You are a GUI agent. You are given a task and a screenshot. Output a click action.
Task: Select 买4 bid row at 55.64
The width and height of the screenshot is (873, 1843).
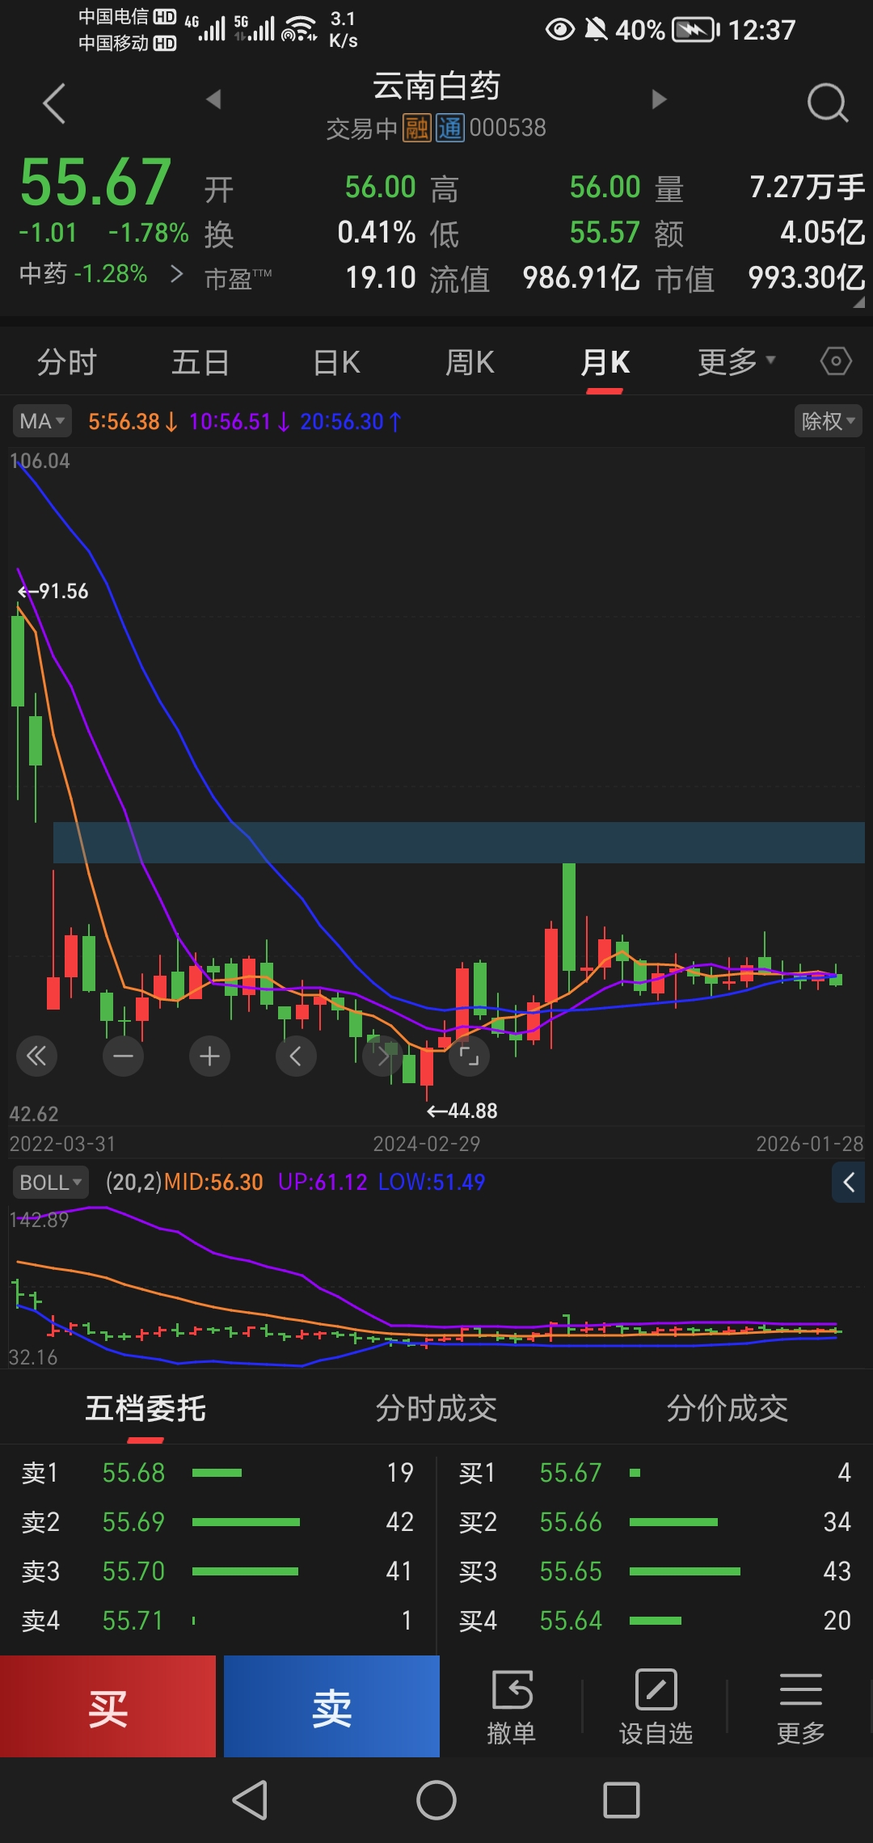coord(655,1621)
